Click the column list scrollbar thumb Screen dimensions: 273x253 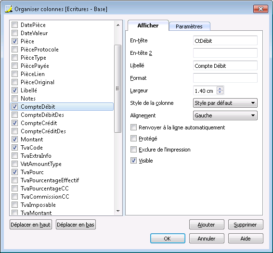117,89
